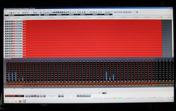Fast forward using the double-right-arrow transport button
The image size is (176, 111).
coord(38,96)
